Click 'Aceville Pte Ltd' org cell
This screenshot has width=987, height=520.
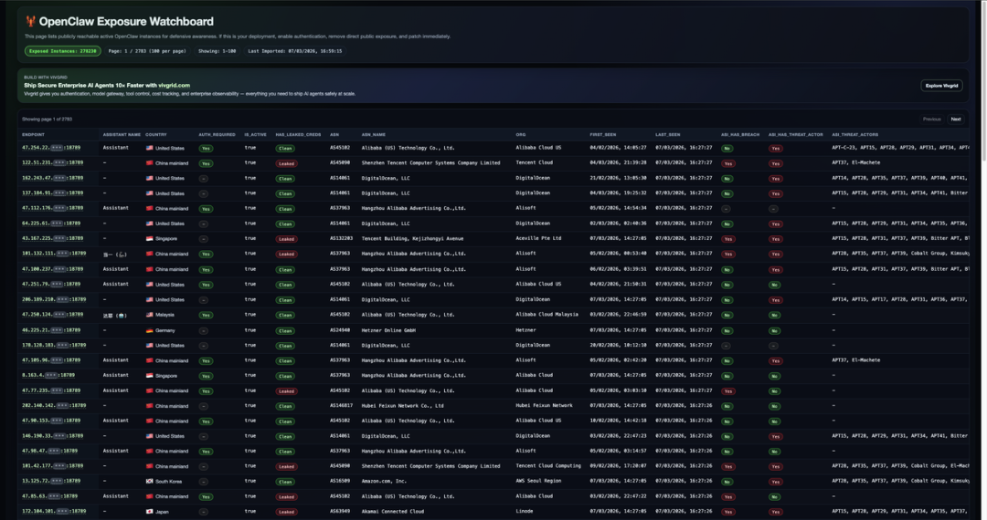coord(538,239)
